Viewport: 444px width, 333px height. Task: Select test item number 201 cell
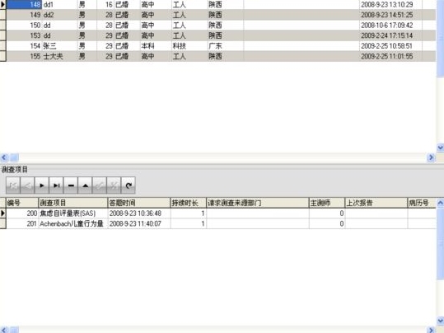pyautogui.click(x=22, y=223)
